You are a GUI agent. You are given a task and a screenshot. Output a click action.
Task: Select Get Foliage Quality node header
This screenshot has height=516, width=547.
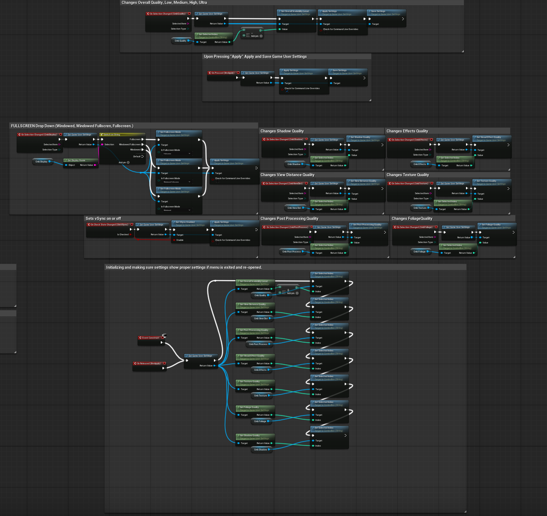(255, 408)
